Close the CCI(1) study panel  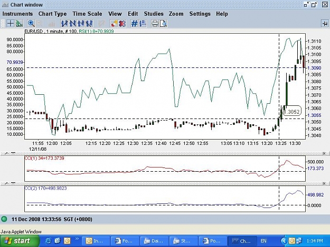tap(324, 153)
